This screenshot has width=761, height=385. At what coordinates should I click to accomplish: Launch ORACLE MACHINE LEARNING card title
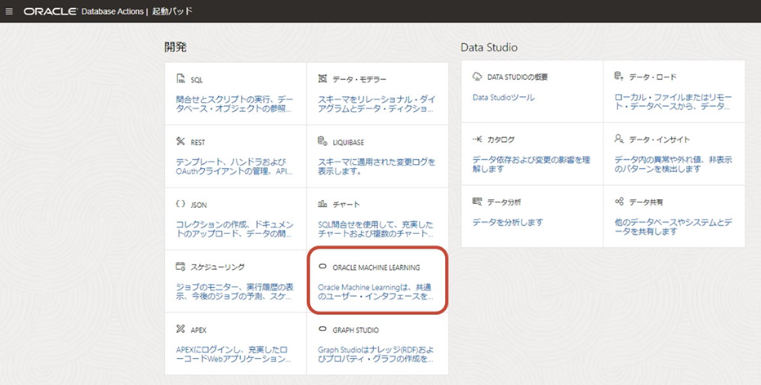click(376, 268)
